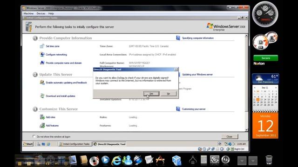Expand the first down-arrow stack in the dock
The image size is (298, 167).
click(x=242, y=161)
